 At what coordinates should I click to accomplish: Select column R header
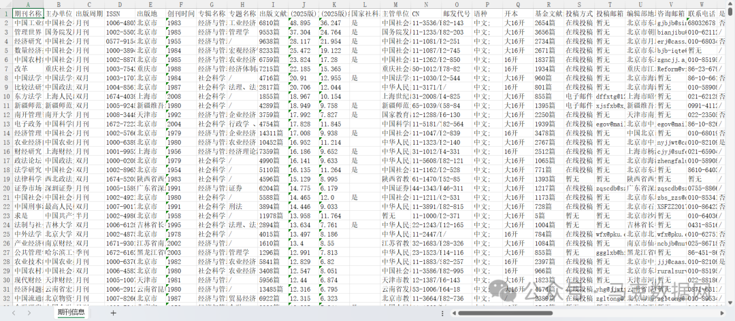pyautogui.click(x=549, y=4)
